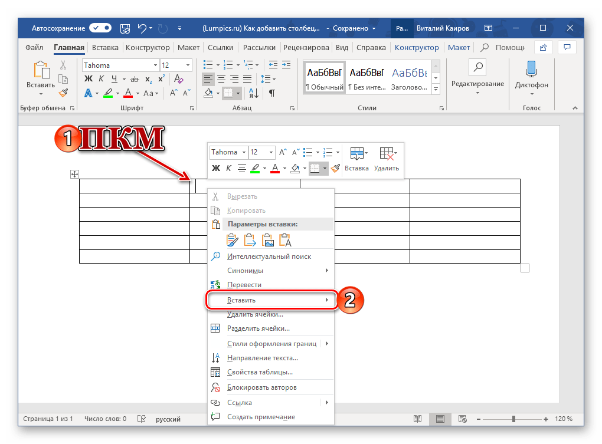The image size is (602, 444).
Task: Toggle the Автосохранение switch
Action: click(100, 28)
